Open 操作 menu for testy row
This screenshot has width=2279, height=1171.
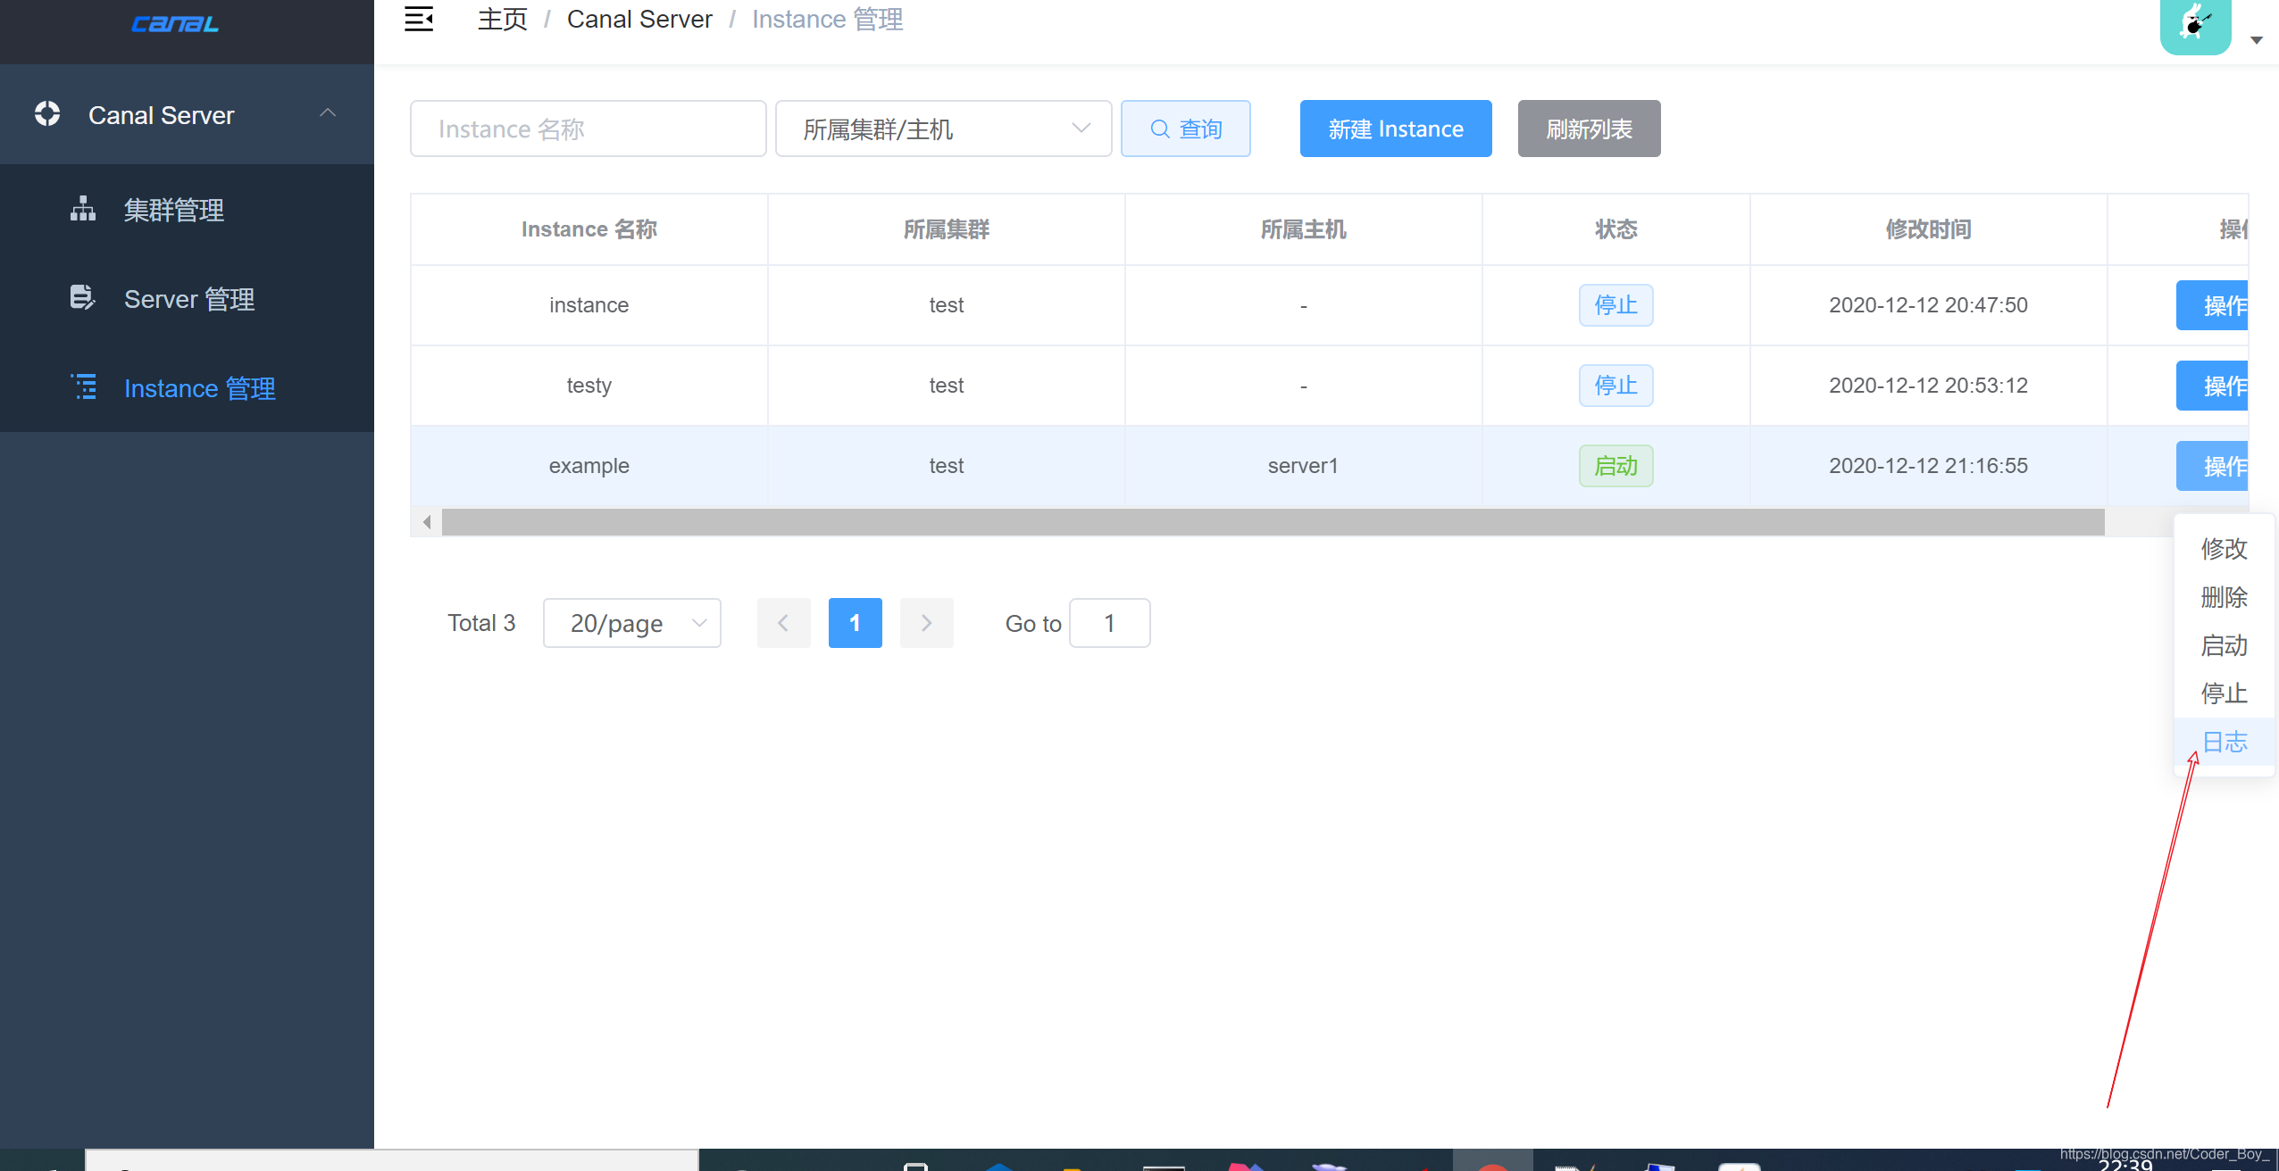tap(2213, 386)
